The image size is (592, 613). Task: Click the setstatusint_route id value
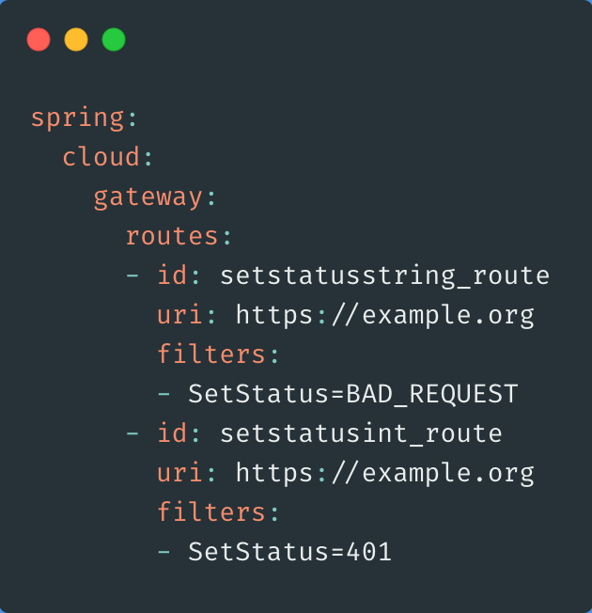point(361,433)
